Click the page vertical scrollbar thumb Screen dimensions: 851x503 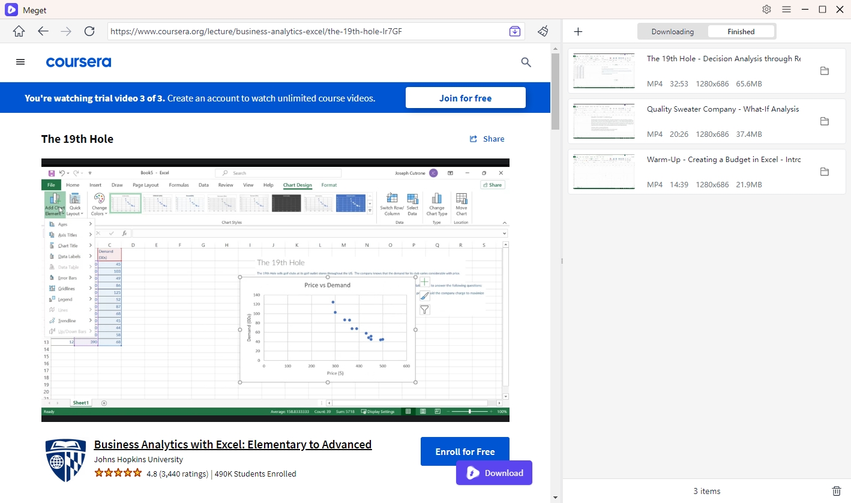click(555, 91)
